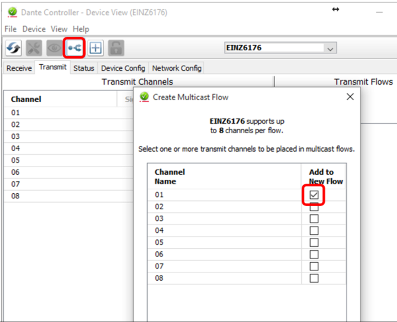Select transmit channel 05 in main list

[x=68, y=160]
